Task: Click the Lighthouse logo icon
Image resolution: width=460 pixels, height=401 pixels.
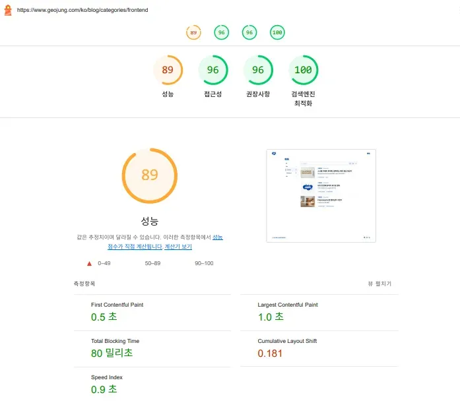Action: pyautogui.click(x=7, y=11)
